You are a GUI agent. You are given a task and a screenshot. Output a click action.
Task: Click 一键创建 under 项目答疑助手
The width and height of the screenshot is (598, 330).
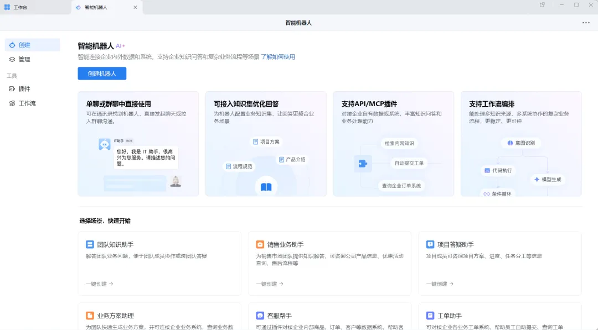coord(440,284)
